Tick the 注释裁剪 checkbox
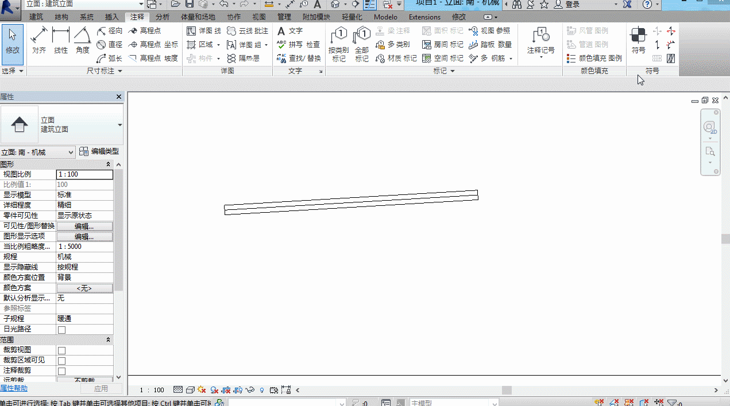 61,371
